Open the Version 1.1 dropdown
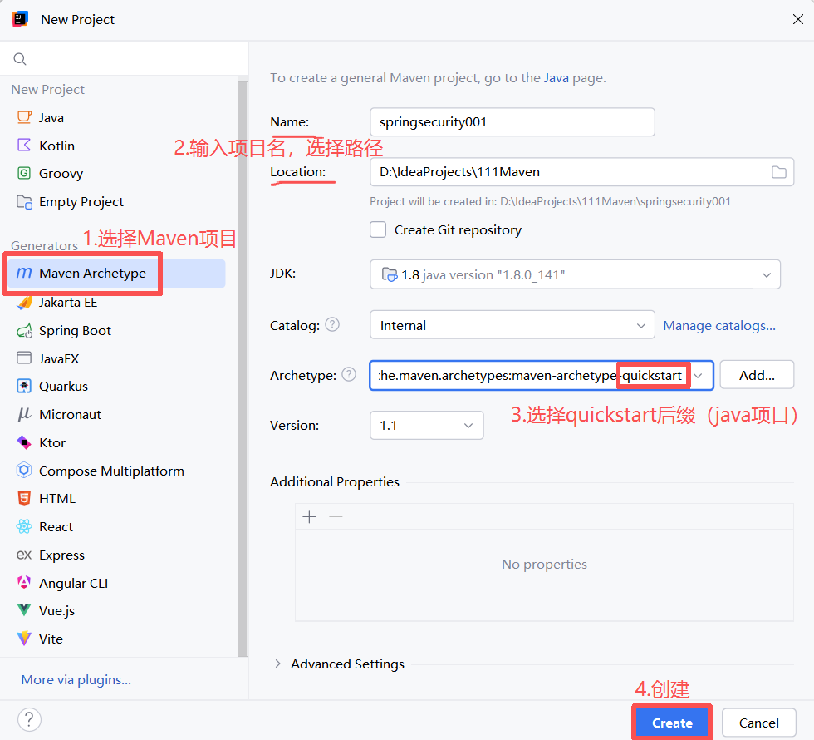This screenshot has width=814, height=740. 427,425
